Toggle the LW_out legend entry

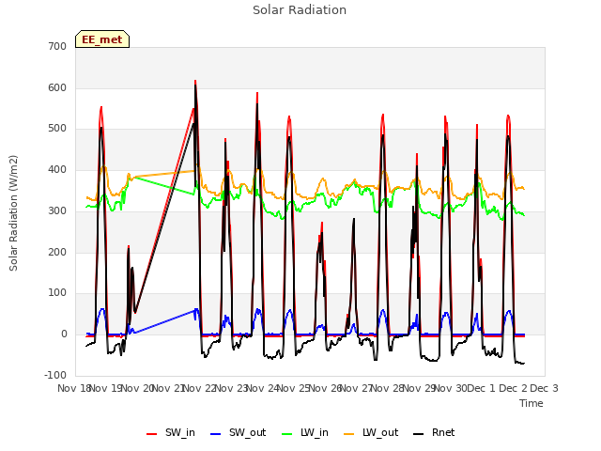point(371,432)
